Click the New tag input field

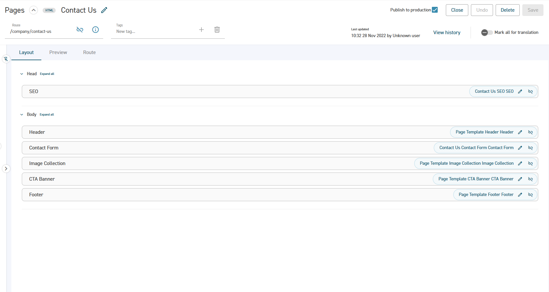(155, 32)
